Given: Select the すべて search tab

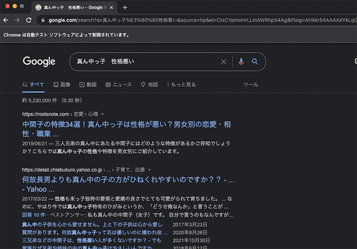Looking at the screenshot, I should (33, 85).
